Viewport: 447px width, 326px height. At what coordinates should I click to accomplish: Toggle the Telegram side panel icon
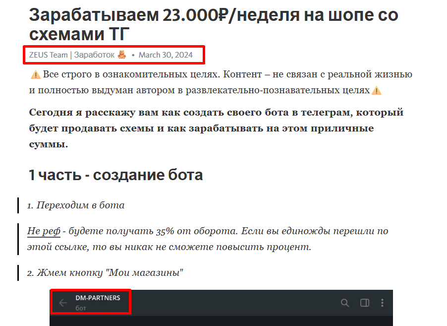pyautogui.click(x=364, y=303)
